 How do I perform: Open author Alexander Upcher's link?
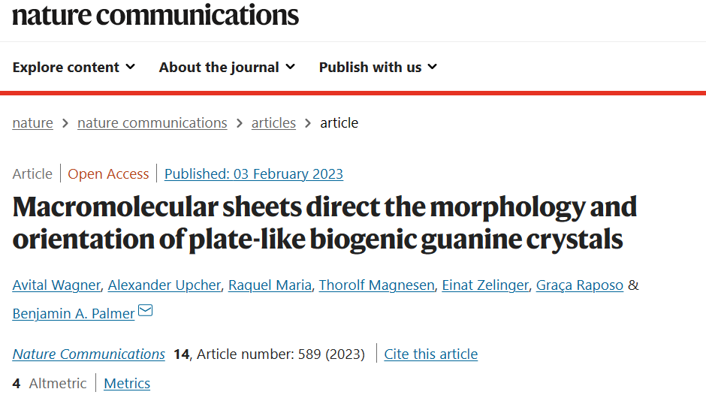164,285
